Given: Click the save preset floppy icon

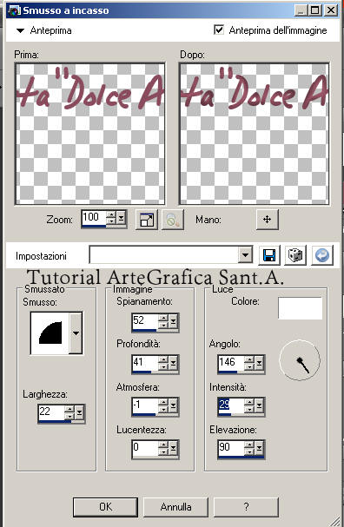Looking at the screenshot, I should [269, 255].
